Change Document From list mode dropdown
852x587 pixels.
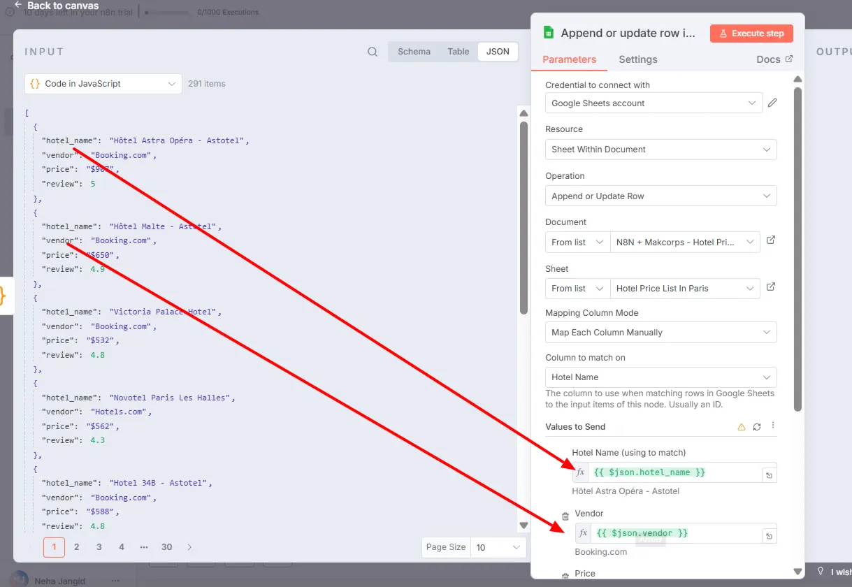point(577,242)
